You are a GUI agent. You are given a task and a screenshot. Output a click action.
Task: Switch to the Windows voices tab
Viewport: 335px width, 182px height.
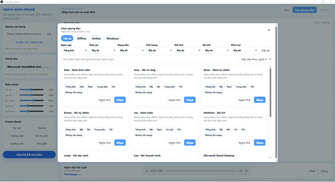pyautogui.click(x=113, y=39)
